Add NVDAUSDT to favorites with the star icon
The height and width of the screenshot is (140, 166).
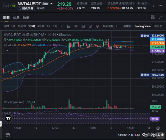click(x=6, y=6)
